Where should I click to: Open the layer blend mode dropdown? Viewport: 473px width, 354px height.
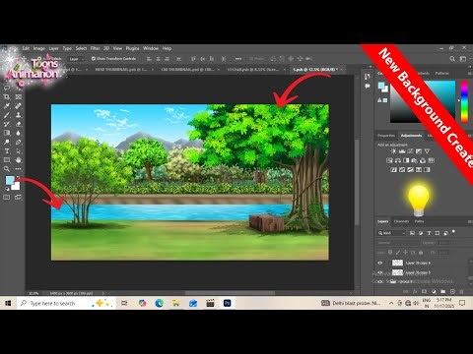click(397, 243)
